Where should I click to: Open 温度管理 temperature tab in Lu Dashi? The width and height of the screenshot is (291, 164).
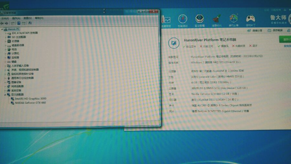(x=166, y=21)
